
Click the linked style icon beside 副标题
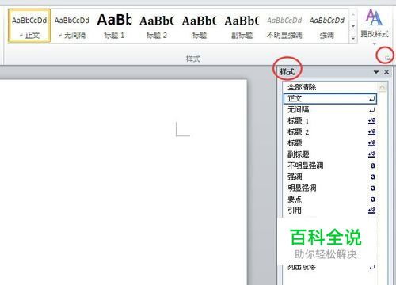(x=372, y=154)
